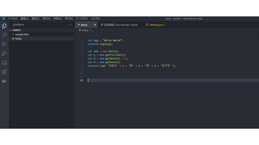Open the 選択(S) menu
The image size is (259, 145).
click(35, 18)
